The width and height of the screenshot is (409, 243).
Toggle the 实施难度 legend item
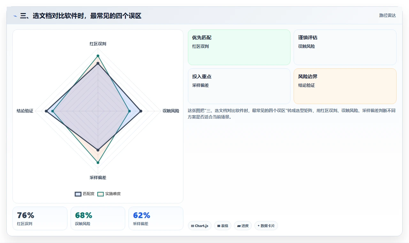pyautogui.click(x=109, y=194)
